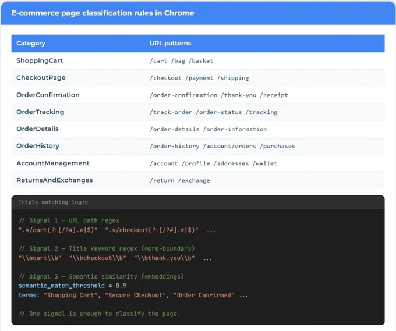Click the 'semantic_match_threshold = 0.9' line
The width and height of the screenshot is (396, 331).
click(72, 286)
